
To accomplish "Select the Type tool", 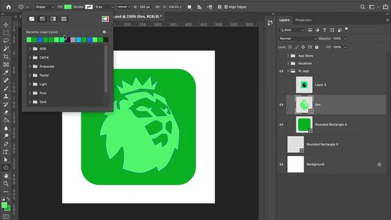I will point(6,152).
